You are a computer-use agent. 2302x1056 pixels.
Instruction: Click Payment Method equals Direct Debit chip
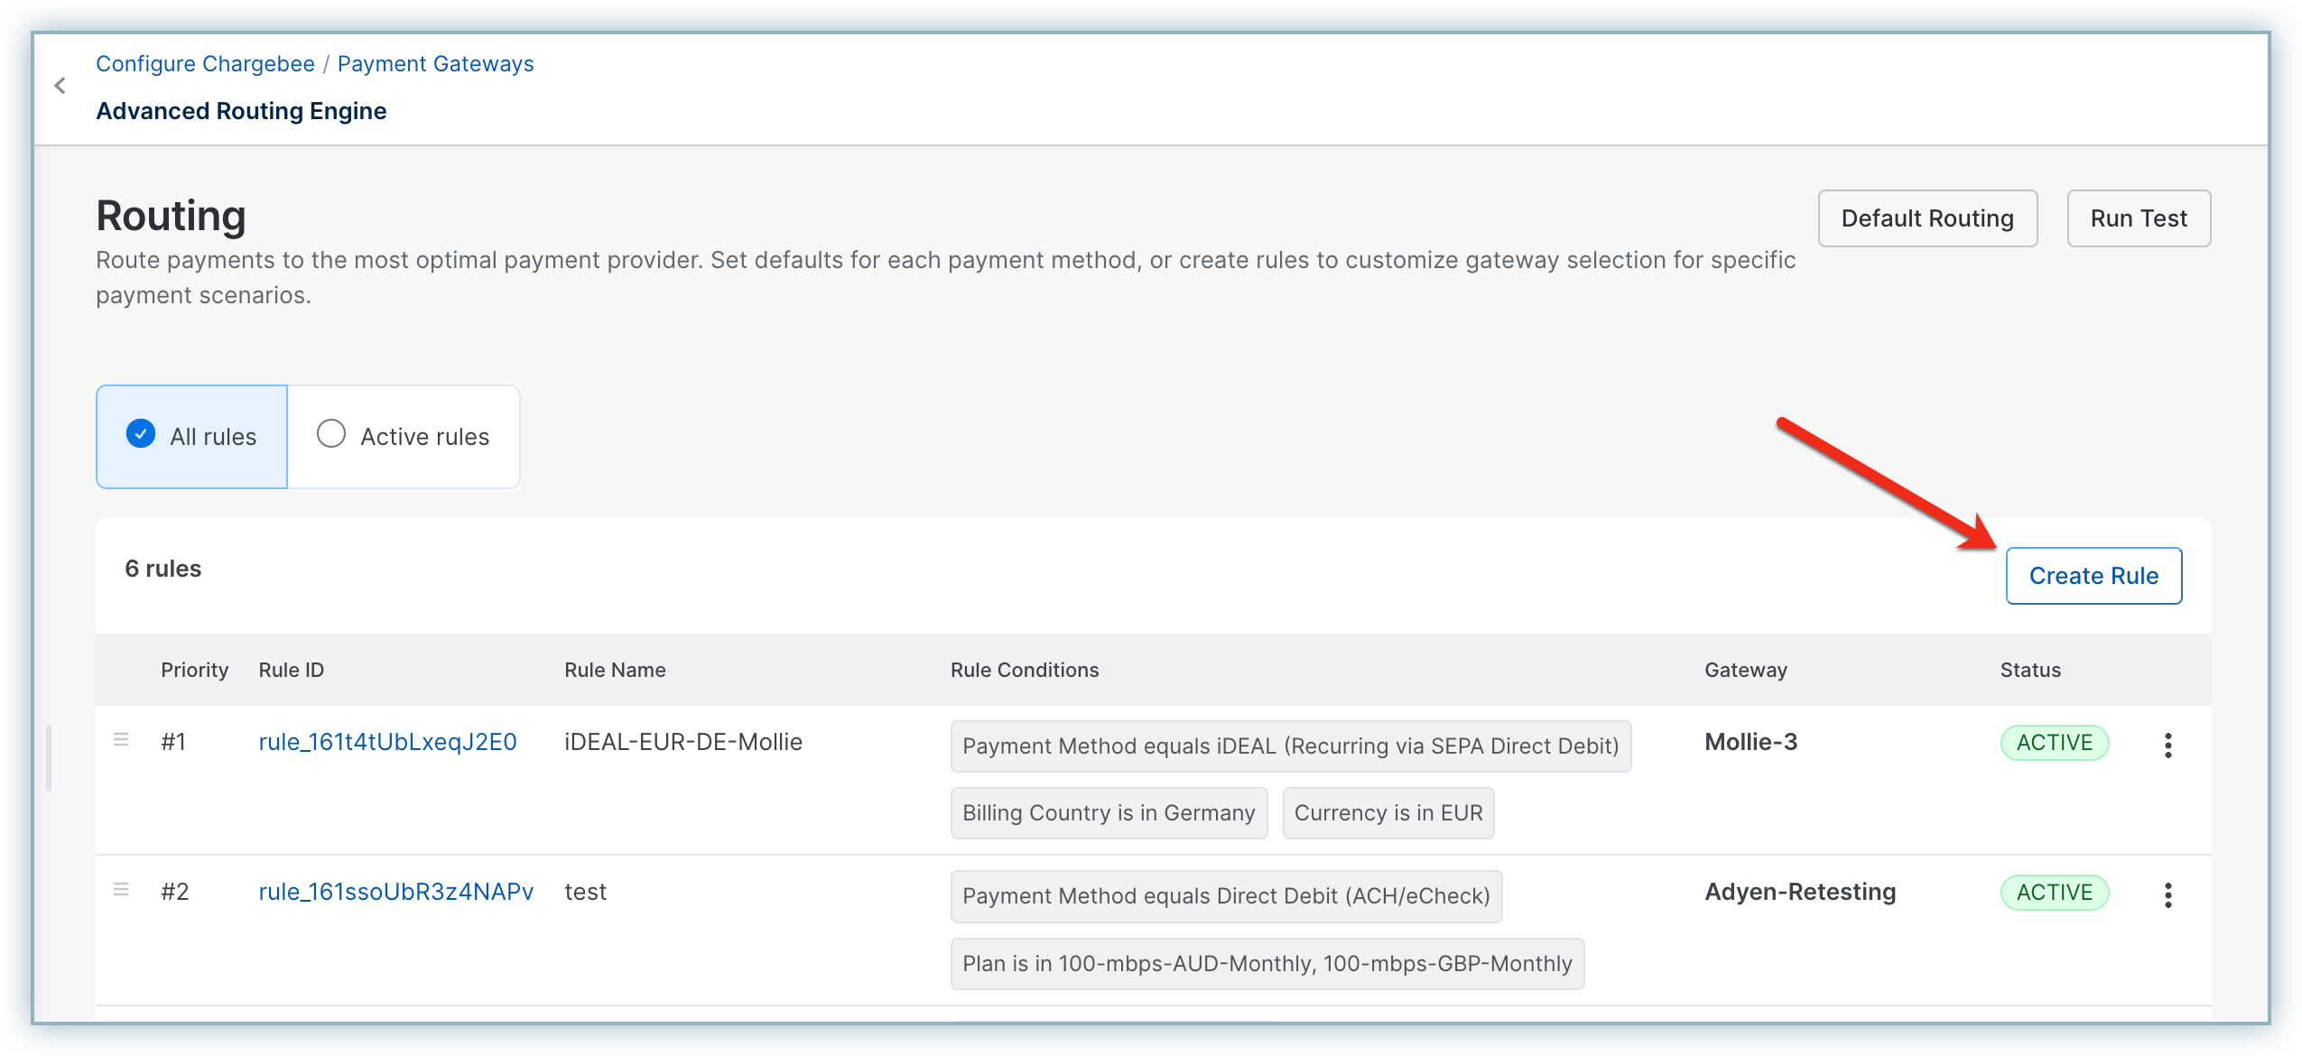click(x=1225, y=896)
